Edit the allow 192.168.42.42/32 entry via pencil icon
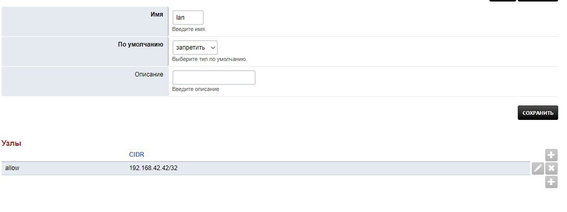The image size is (567, 212). coord(537,169)
